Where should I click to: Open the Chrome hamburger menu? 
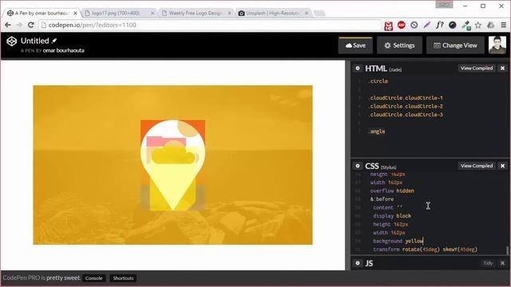click(x=504, y=25)
